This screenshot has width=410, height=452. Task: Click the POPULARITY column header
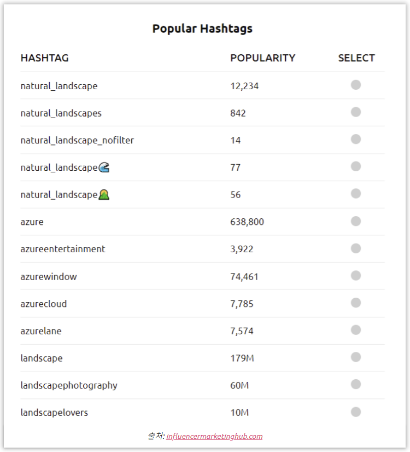point(262,58)
